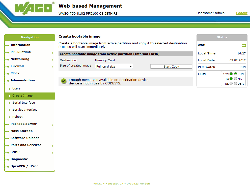Screen dimensions: 250x188
Task: Click the Create bootable image heading
Action: (79, 37)
